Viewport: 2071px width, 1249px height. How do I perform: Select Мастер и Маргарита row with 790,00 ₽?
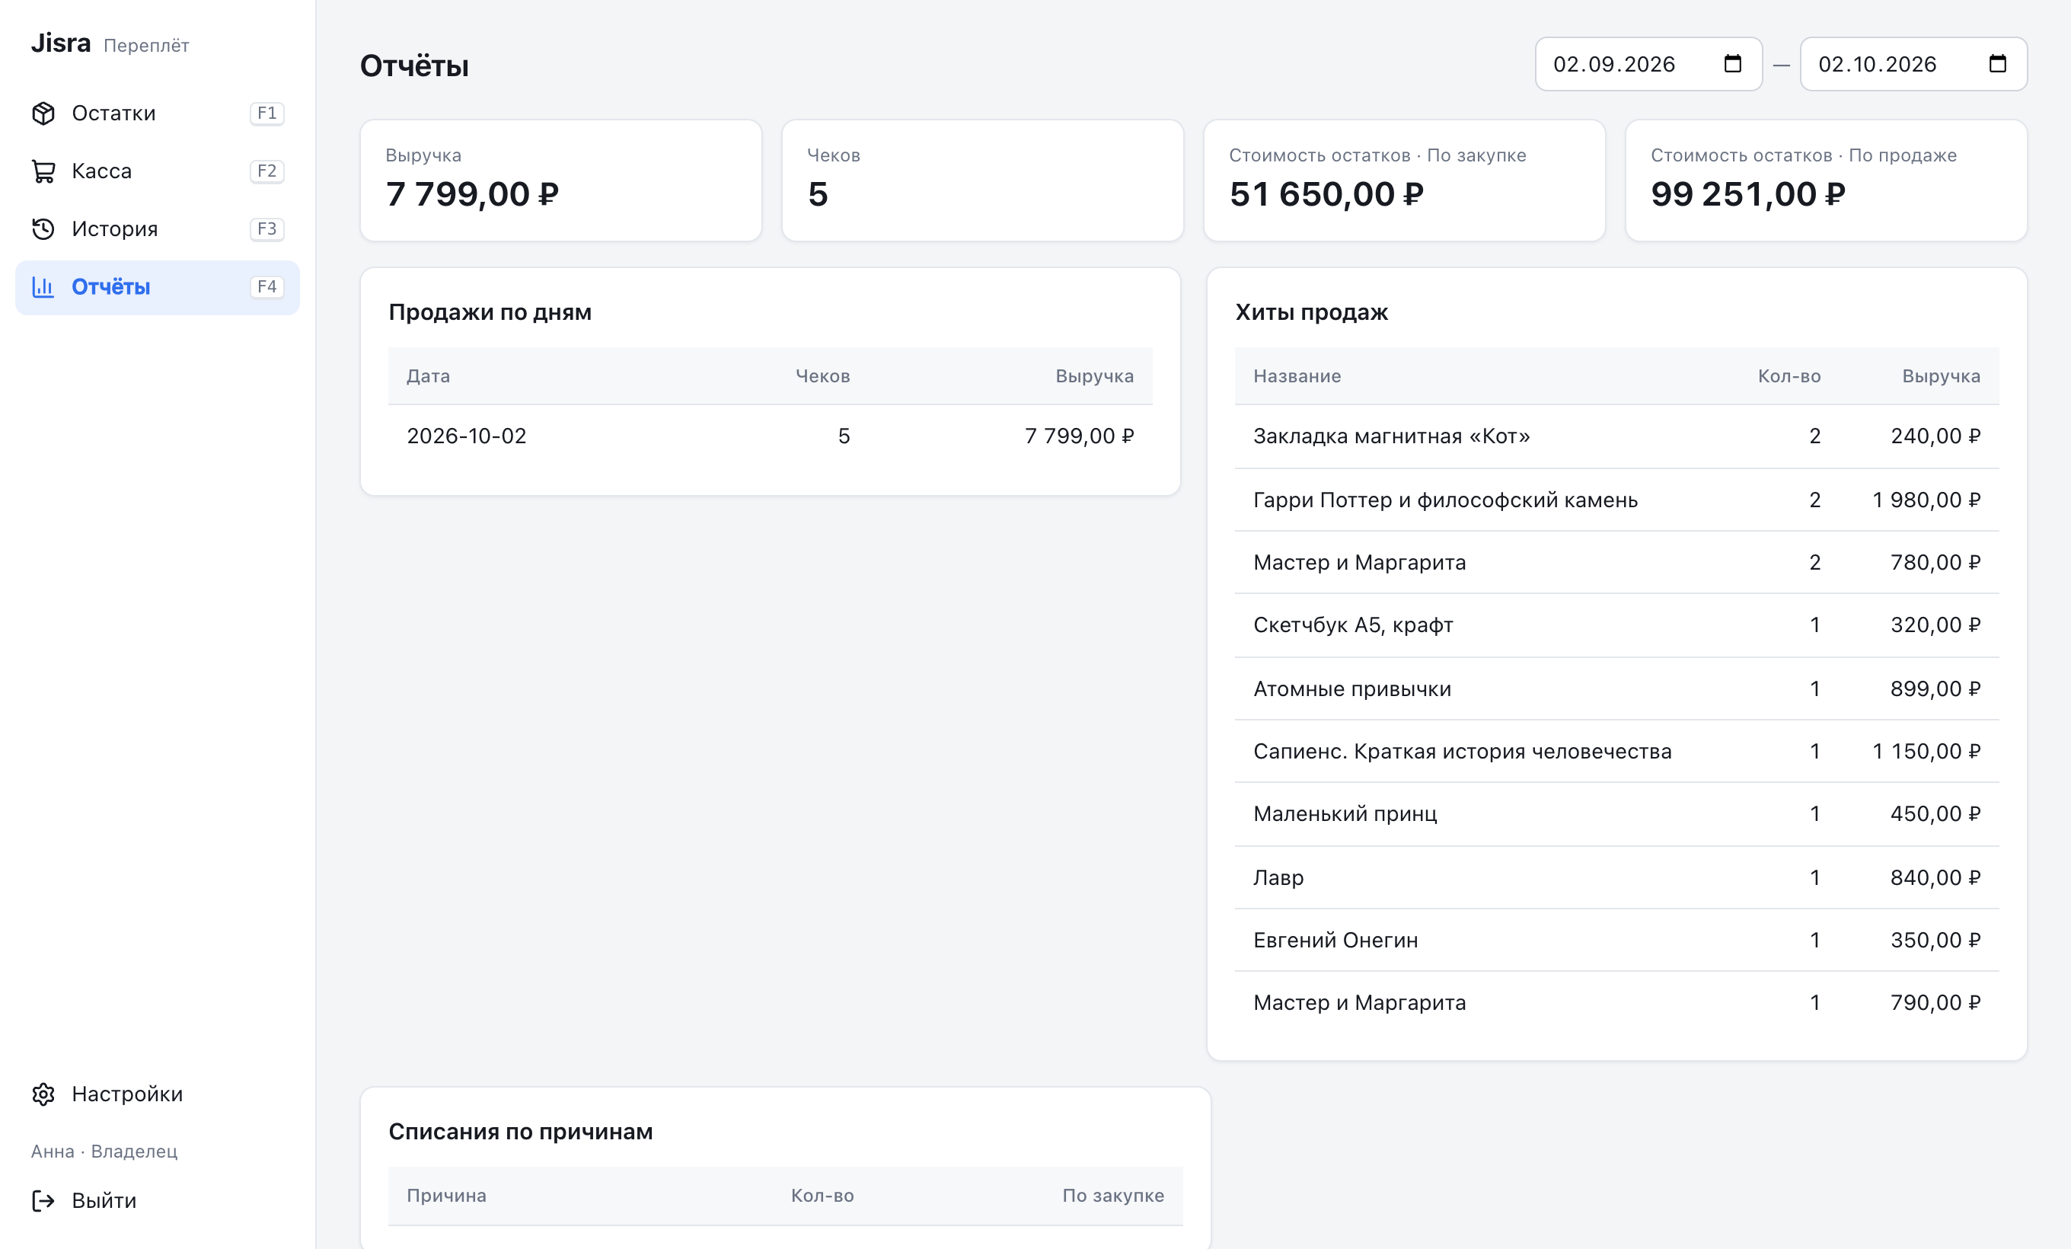(x=1616, y=1003)
